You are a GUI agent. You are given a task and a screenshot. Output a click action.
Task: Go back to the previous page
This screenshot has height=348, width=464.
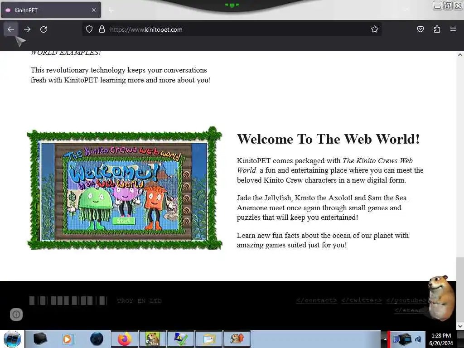click(11, 29)
